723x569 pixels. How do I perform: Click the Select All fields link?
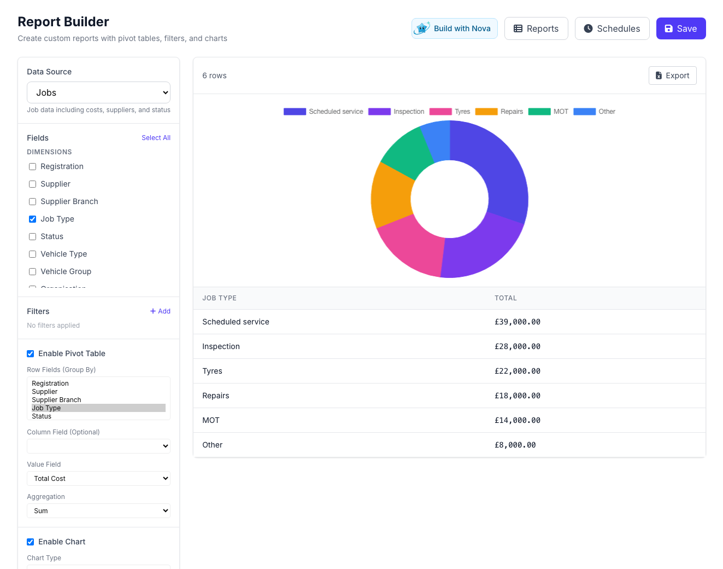tap(156, 138)
